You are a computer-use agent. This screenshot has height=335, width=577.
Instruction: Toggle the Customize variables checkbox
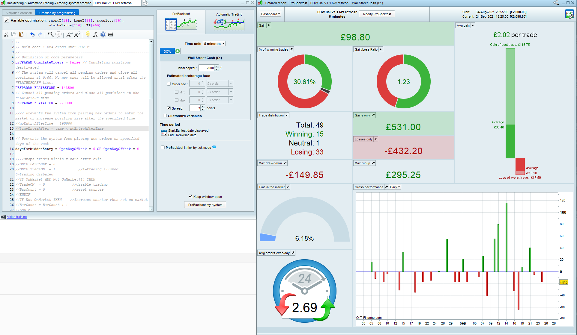(x=165, y=116)
